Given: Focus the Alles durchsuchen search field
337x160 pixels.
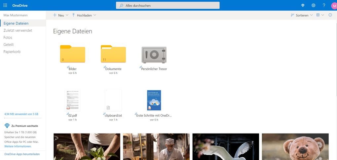Looking at the screenshot, I should pyautogui.click(x=168, y=5).
